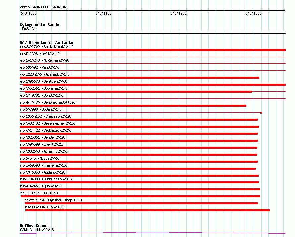Click the small red marker of nsv957993
The height and width of the screenshot is (237, 295).
pos(261,113)
